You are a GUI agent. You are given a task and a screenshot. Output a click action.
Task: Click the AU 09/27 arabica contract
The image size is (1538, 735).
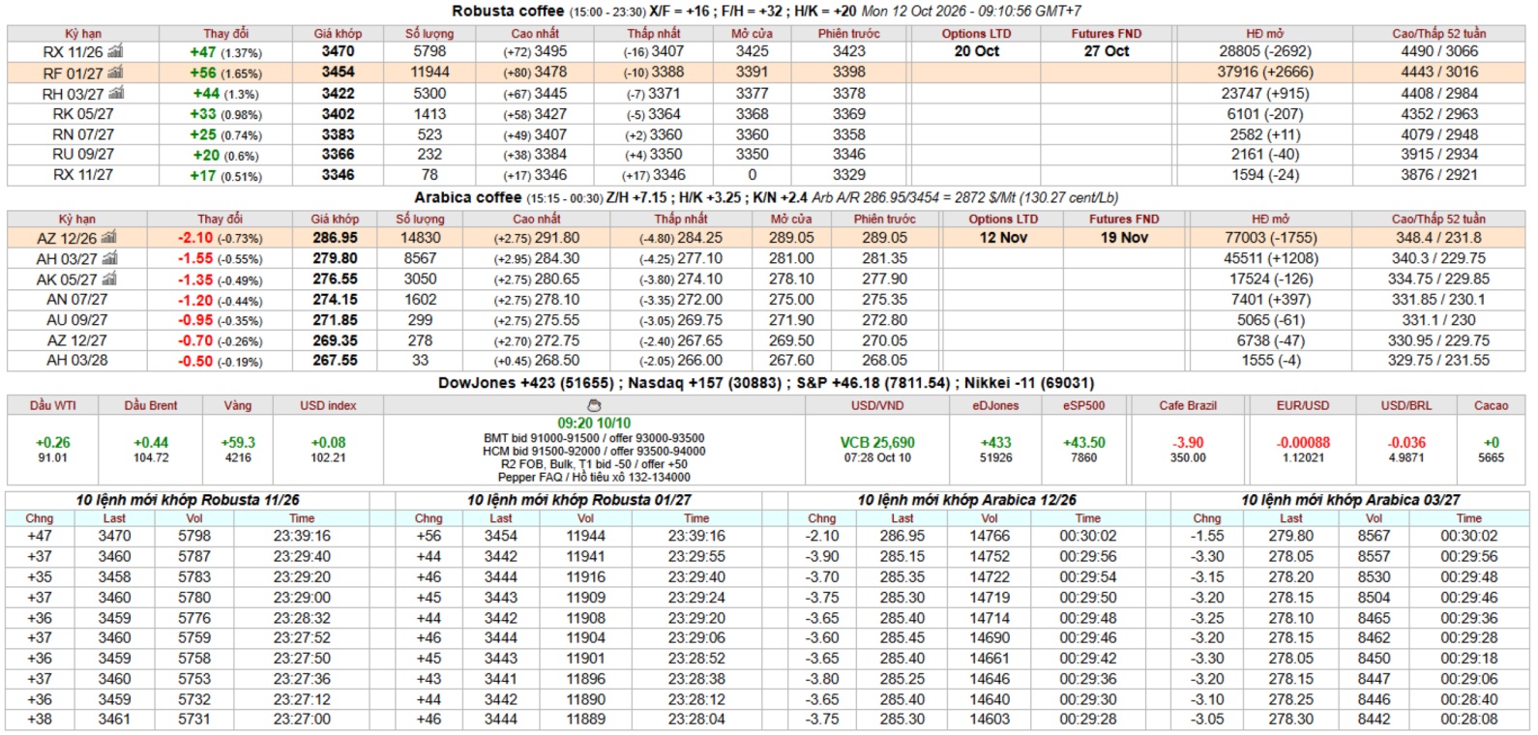click(x=77, y=320)
